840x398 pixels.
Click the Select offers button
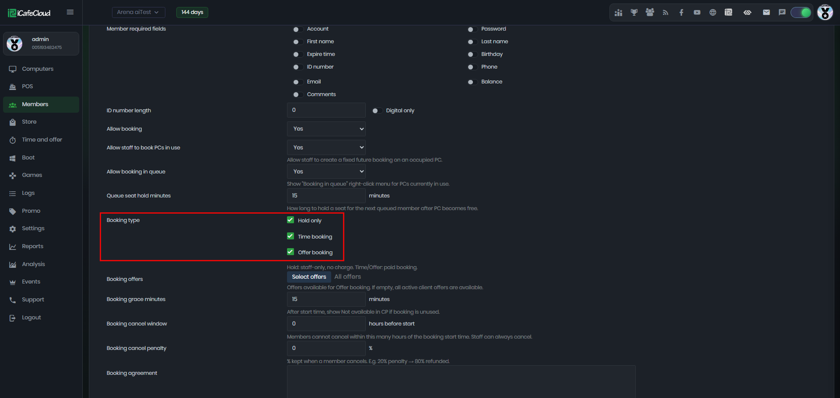(309, 277)
